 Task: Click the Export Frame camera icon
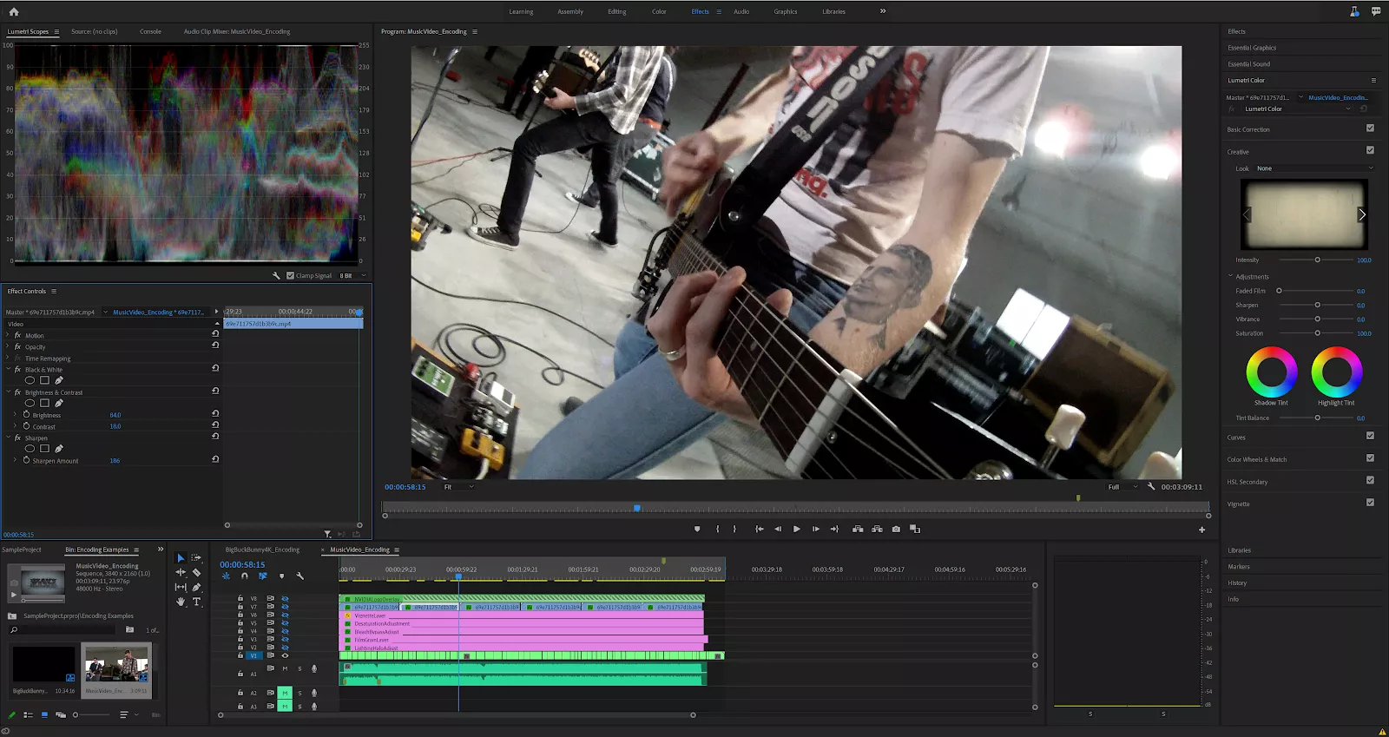click(x=896, y=529)
